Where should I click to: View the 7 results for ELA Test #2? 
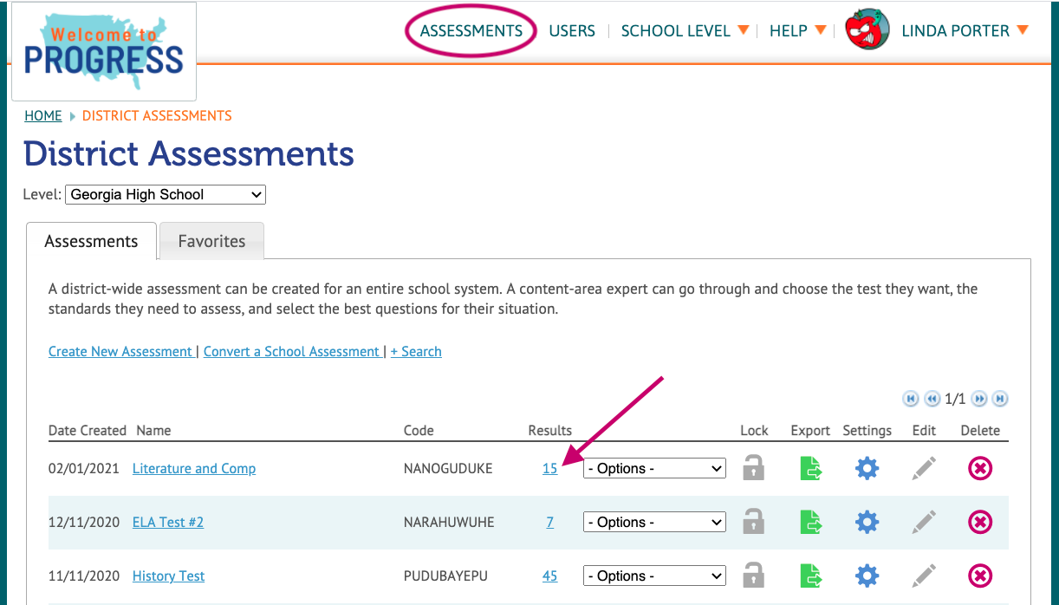coord(550,522)
